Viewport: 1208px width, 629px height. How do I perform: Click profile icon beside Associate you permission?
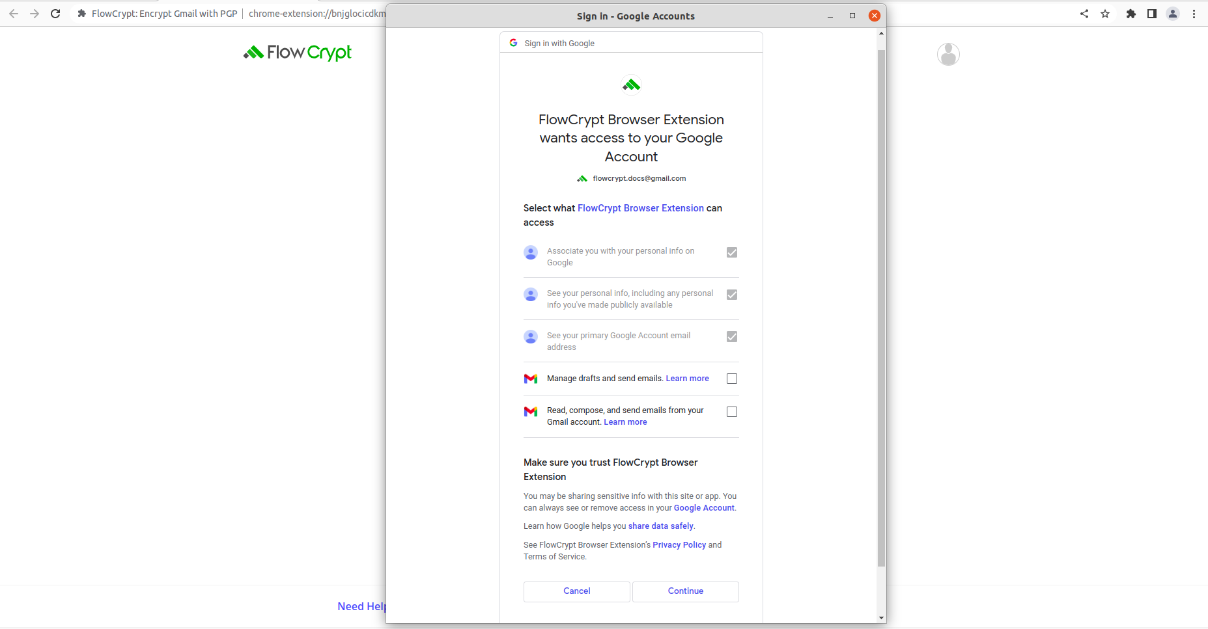coord(531,252)
